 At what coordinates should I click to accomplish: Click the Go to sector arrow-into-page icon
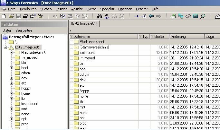coord(144,16)
